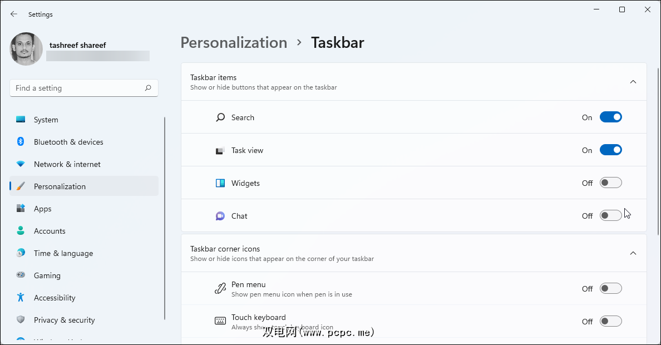Turn off the Search taskbar toggle

[610, 117]
